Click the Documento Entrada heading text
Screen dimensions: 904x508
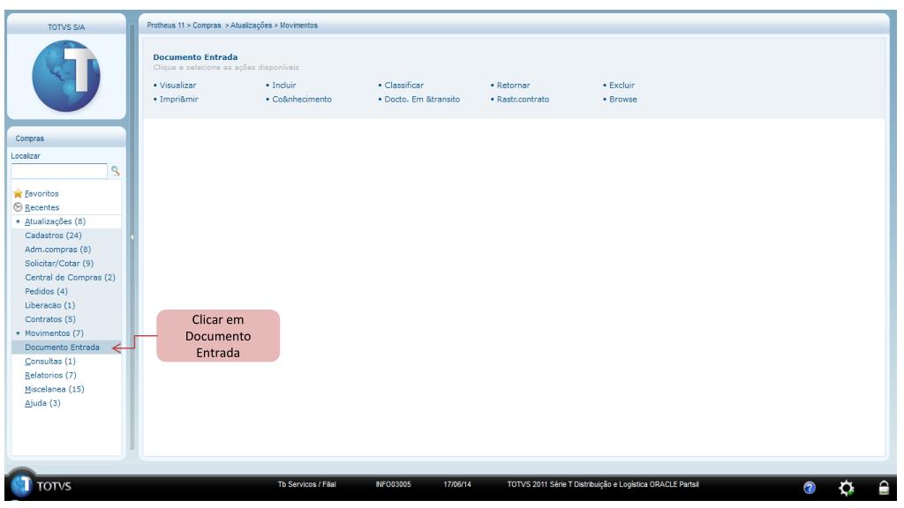(195, 57)
